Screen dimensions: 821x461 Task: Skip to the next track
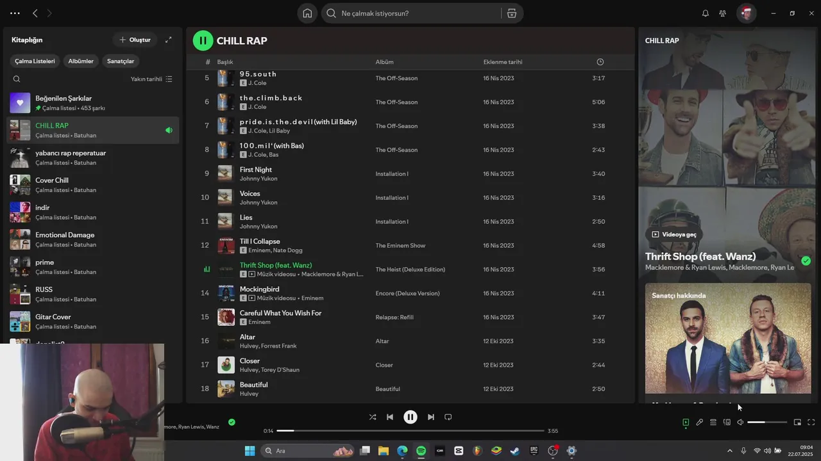[x=431, y=417]
